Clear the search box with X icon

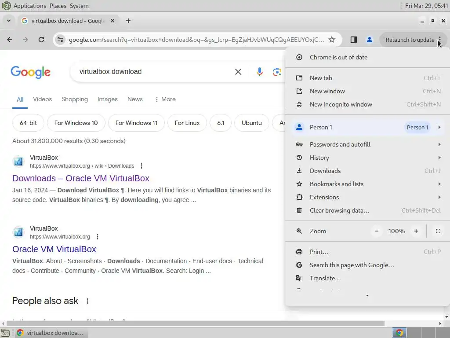[x=238, y=72]
